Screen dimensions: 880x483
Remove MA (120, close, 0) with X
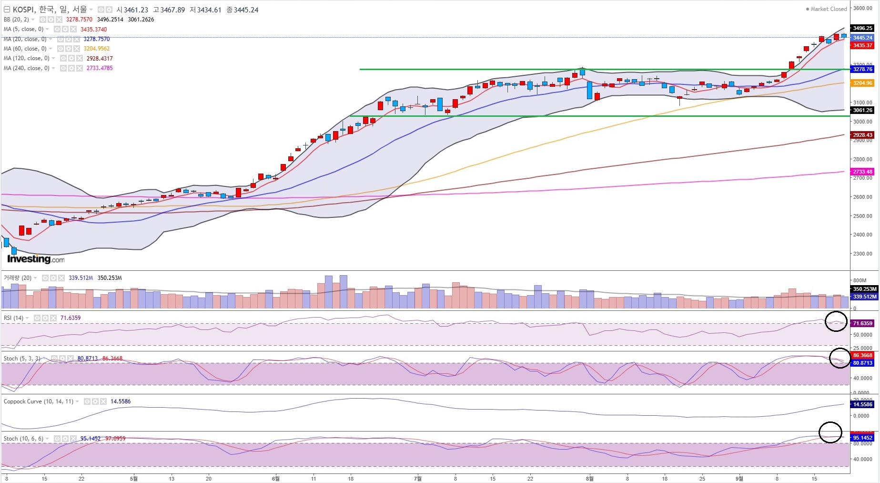point(80,58)
